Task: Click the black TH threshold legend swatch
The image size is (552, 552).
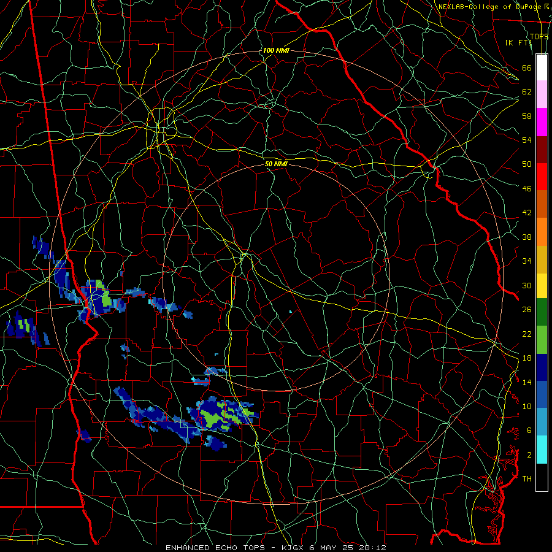Action: (542, 477)
